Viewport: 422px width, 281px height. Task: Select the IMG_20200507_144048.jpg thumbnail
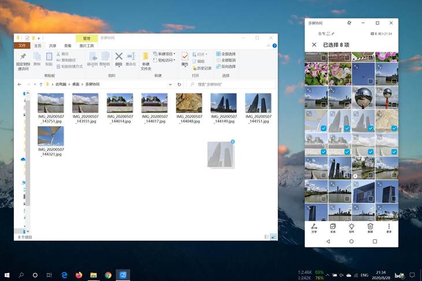click(x=188, y=103)
